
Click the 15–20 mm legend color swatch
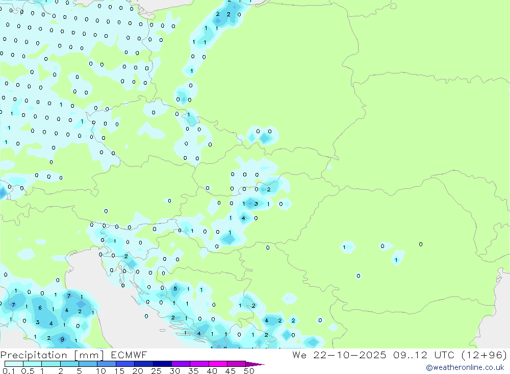pyautogui.click(x=125, y=364)
